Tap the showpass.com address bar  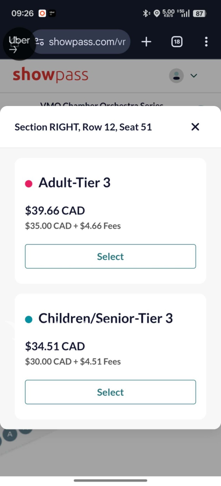click(x=87, y=42)
